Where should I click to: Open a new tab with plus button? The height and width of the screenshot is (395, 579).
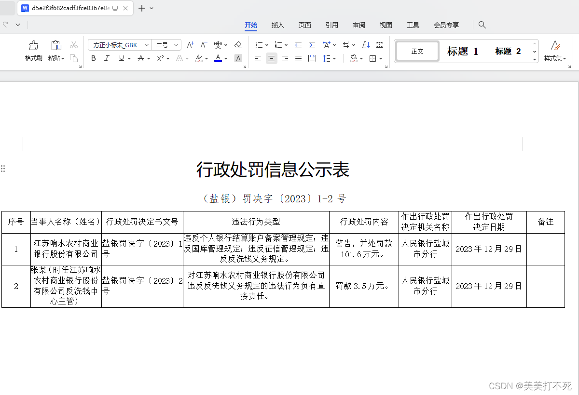click(142, 8)
